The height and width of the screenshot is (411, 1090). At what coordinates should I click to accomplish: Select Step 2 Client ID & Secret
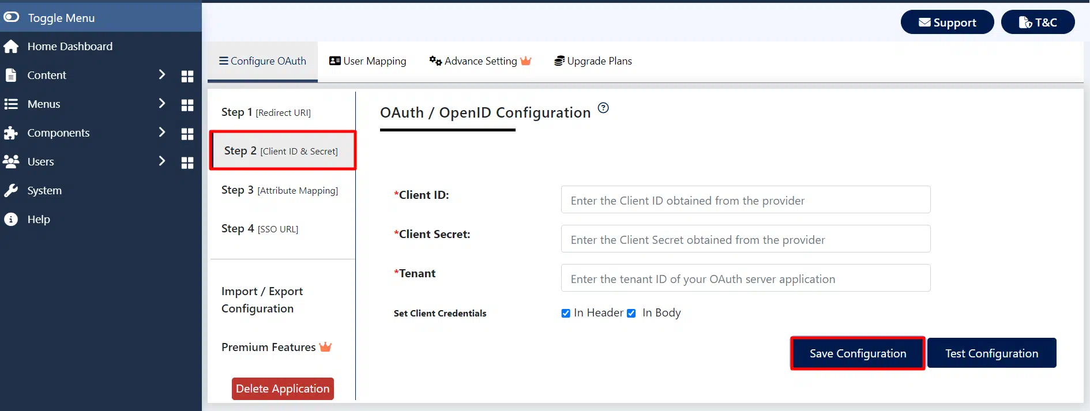click(283, 150)
